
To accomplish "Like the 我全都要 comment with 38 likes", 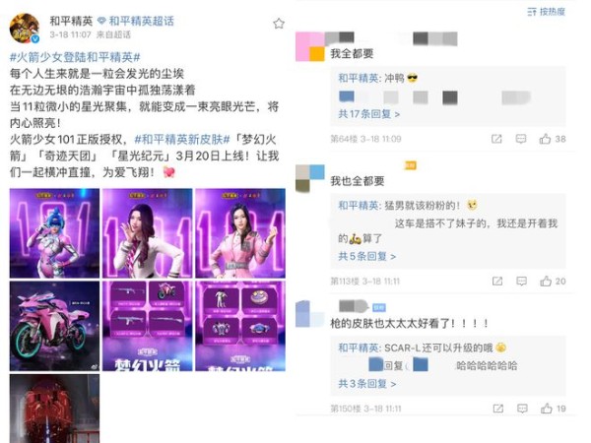I will click(545, 139).
